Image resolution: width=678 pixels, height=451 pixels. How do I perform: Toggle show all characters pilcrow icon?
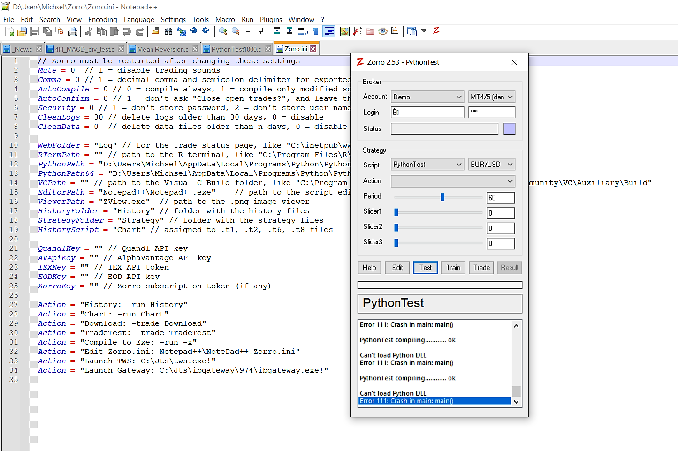point(315,31)
